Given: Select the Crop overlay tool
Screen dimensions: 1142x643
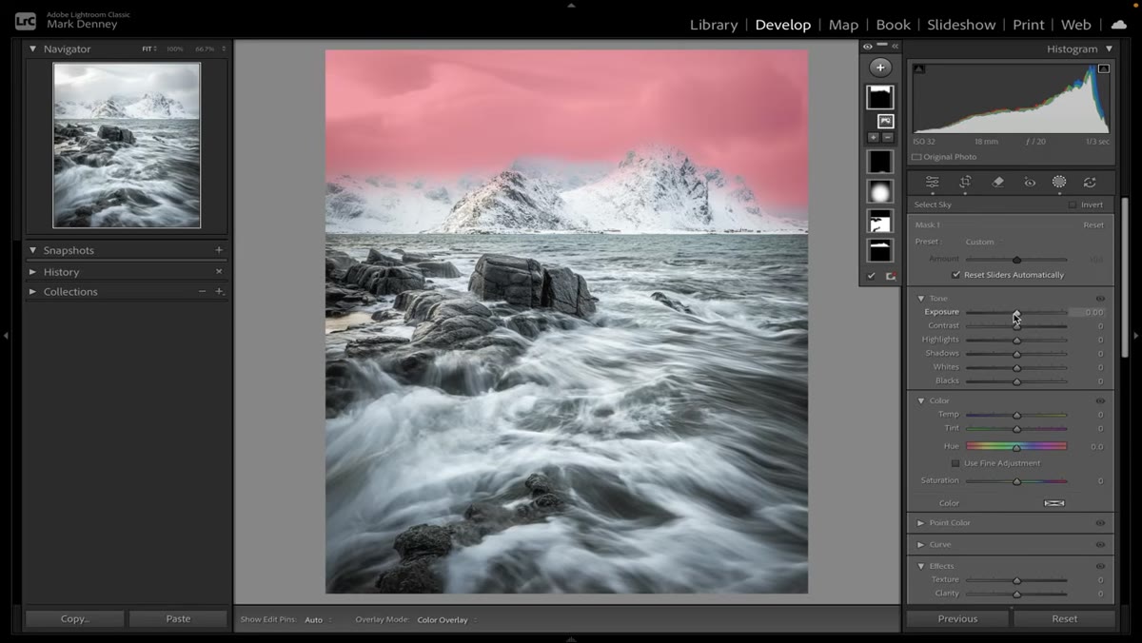Looking at the screenshot, I should pos(965,182).
